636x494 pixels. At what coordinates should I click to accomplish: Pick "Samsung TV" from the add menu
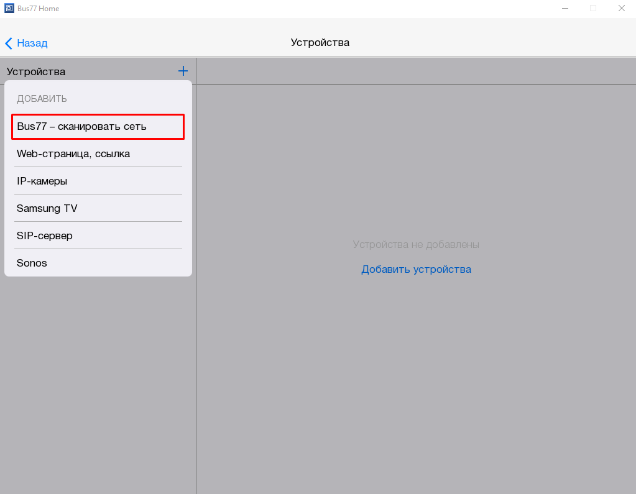(47, 208)
